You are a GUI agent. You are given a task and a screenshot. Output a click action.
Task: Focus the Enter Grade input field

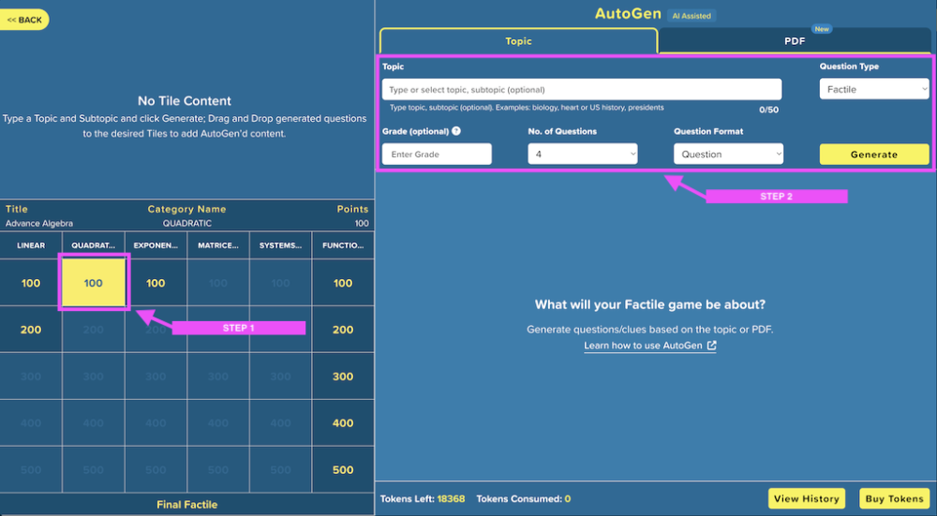pyautogui.click(x=437, y=155)
